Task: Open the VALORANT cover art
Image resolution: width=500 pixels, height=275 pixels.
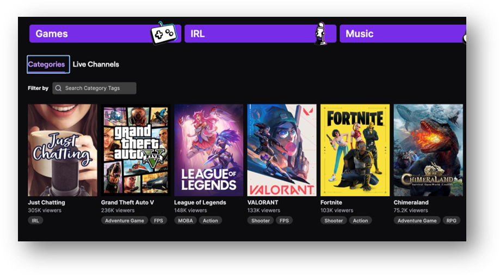Action: (x=282, y=150)
